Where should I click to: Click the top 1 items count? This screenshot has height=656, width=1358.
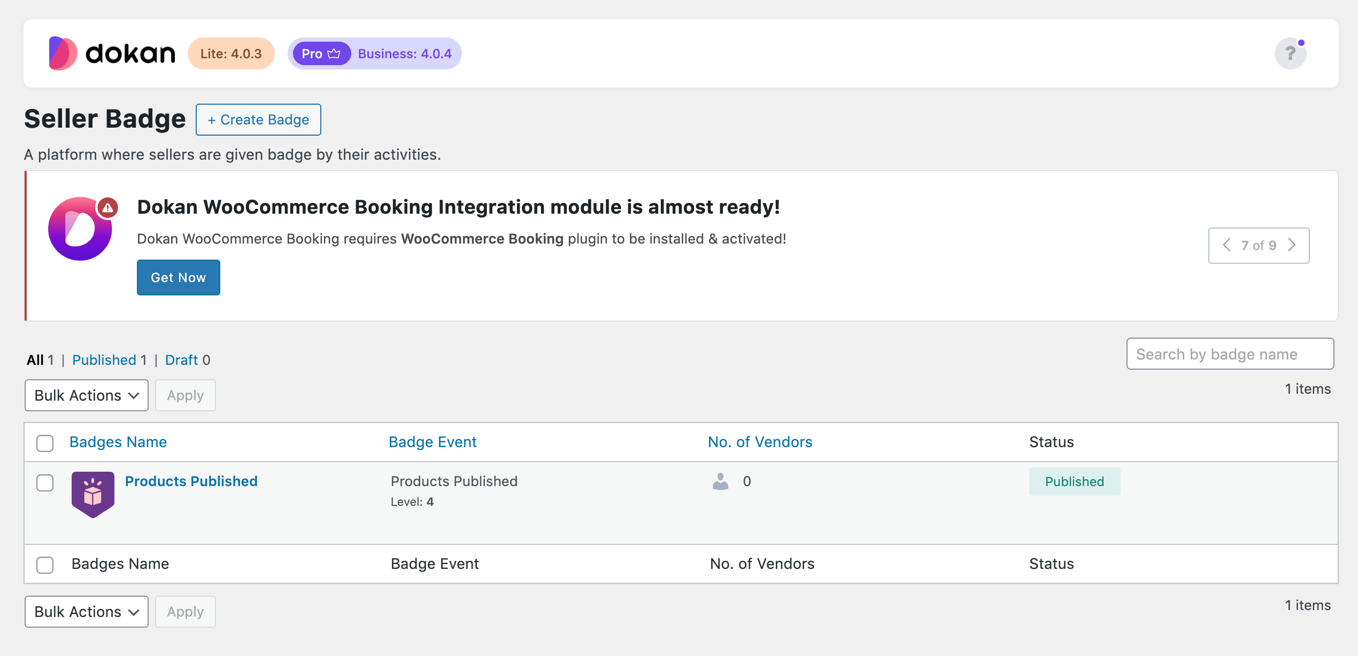pos(1308,389)
